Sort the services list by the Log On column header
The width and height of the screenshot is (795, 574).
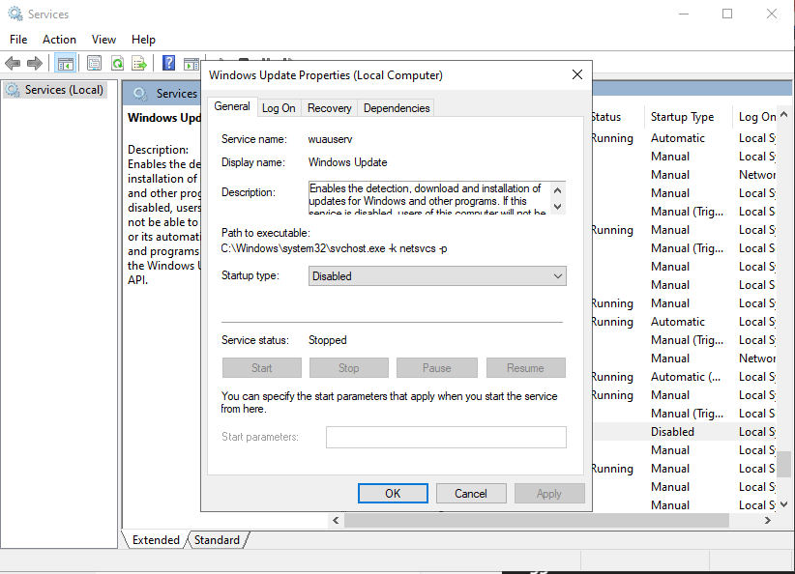click(x=754, y=117)
